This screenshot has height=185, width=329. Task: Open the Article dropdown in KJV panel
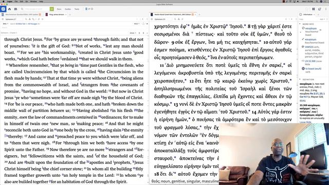133,33
